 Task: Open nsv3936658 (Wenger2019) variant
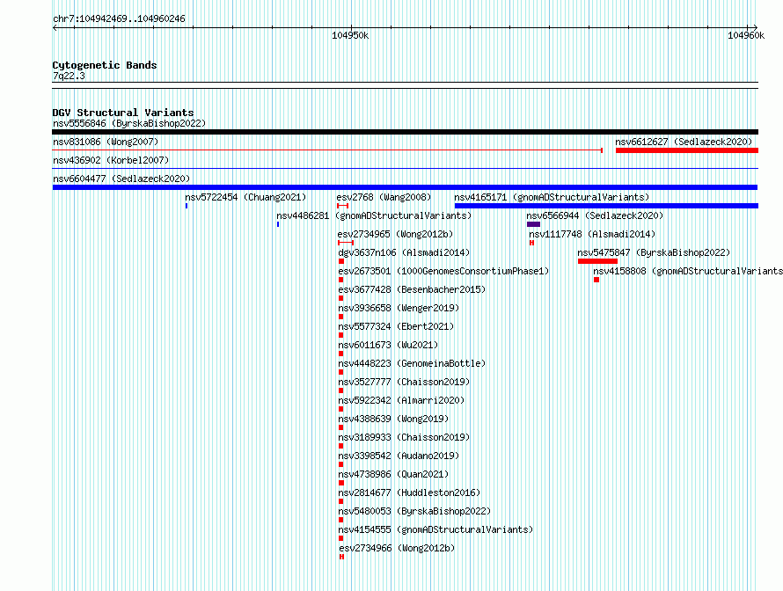click(x=399, y=308)
